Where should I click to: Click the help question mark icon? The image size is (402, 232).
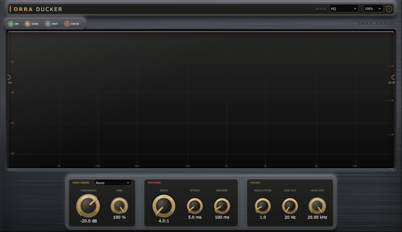389,9
